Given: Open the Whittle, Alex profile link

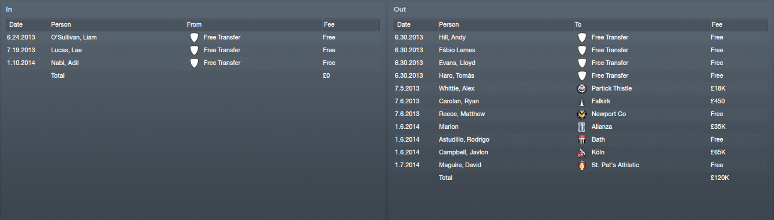Looking at the screenshot, I should tap(457, 88).
